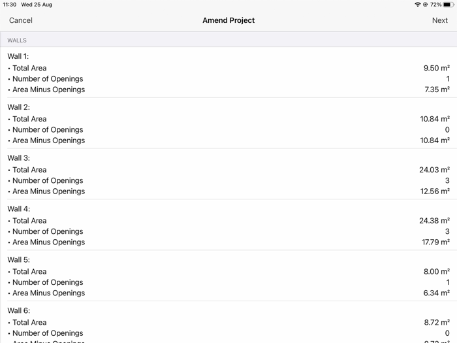This screenshot has width=457, height=343.
Task: Tap the Cancel button
Action: point(21,20)
